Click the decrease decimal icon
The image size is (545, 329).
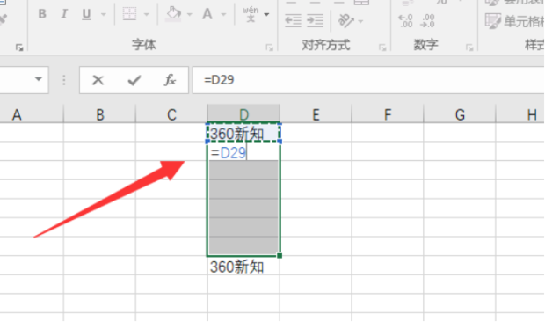click(427, 21)
